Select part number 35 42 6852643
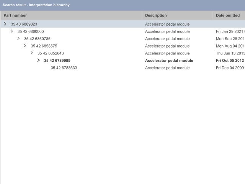The image size is (245, 184). (51, 53)
